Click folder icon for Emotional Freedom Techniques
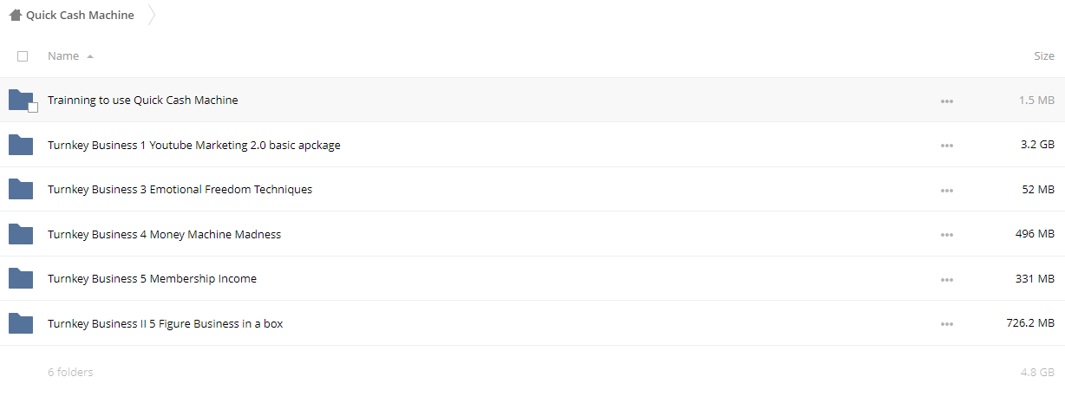The image size is (1065, 403). 21,189
